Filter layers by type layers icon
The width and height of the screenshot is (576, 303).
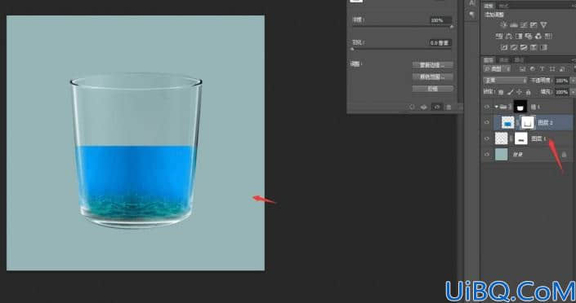pos(542,69)
